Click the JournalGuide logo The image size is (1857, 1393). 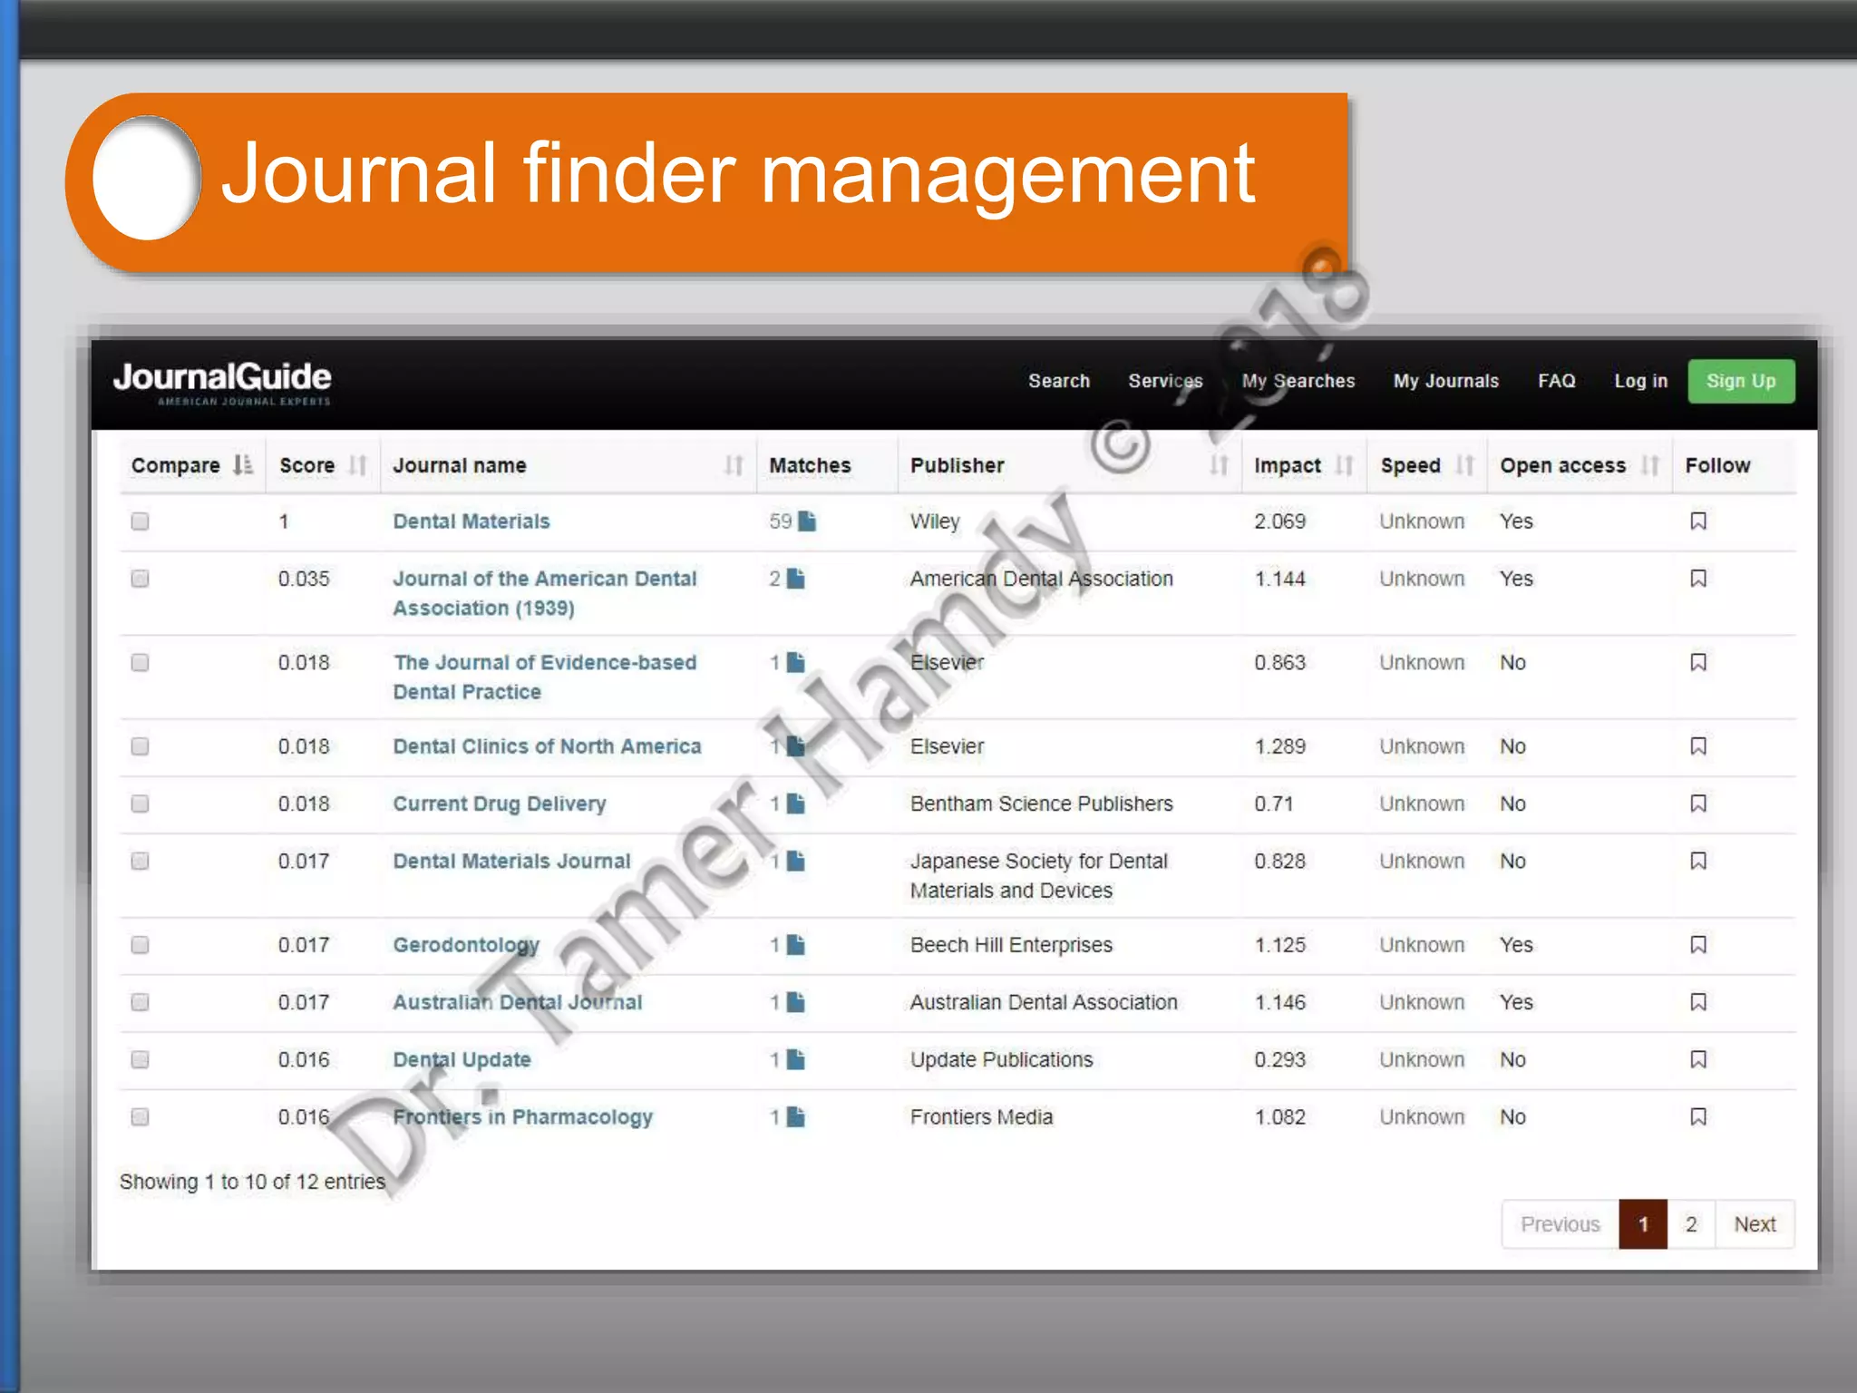pyautogui.click(x=222, y=384)
